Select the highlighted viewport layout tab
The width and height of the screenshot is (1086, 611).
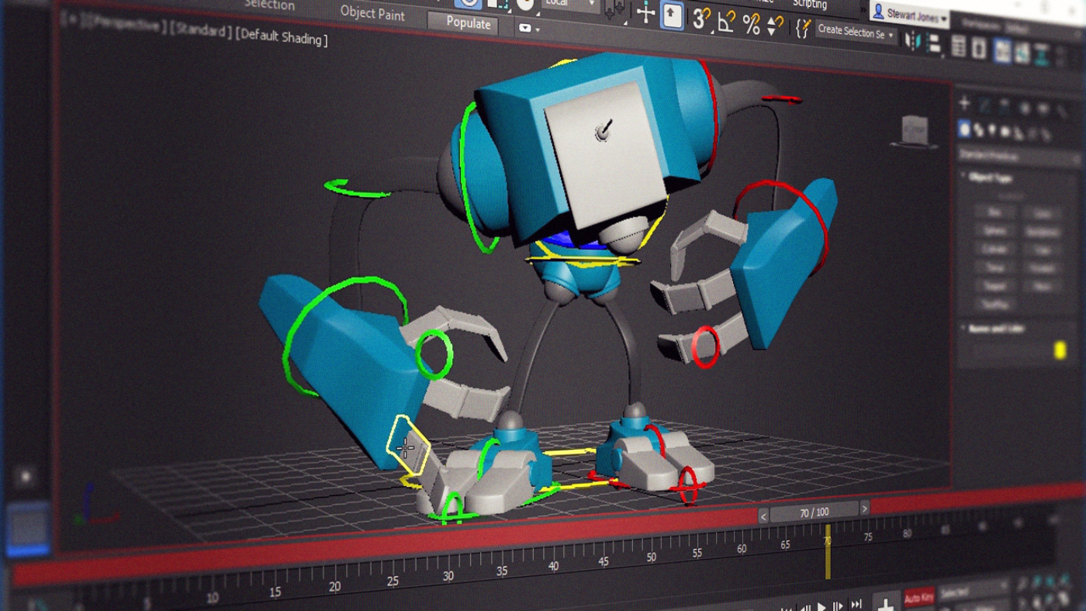click(x=28, y=530)
